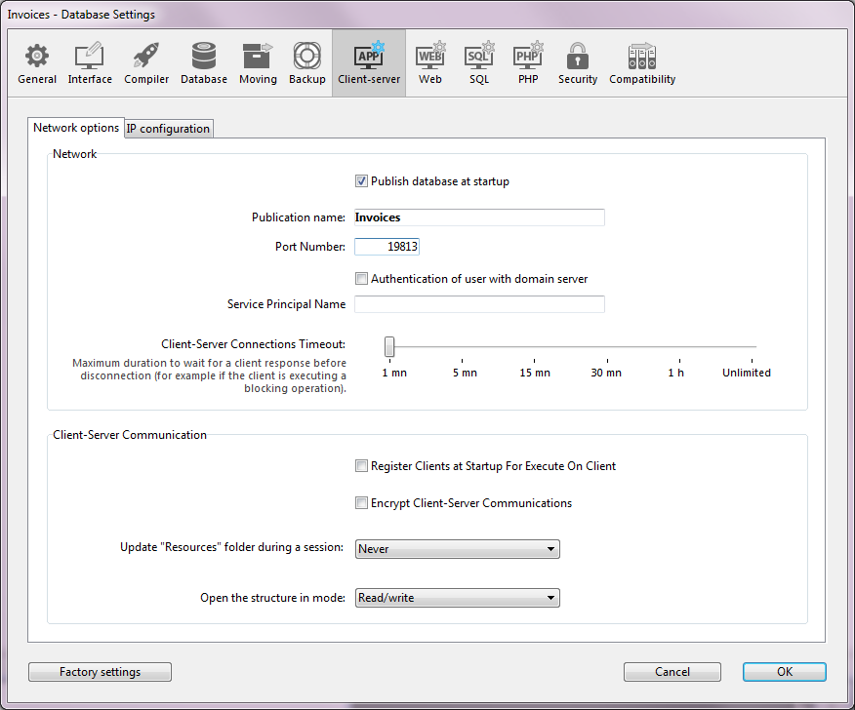This screenshot has height=710, width=855.
Task: Open the Moving settings page
Action: (258, 64)
